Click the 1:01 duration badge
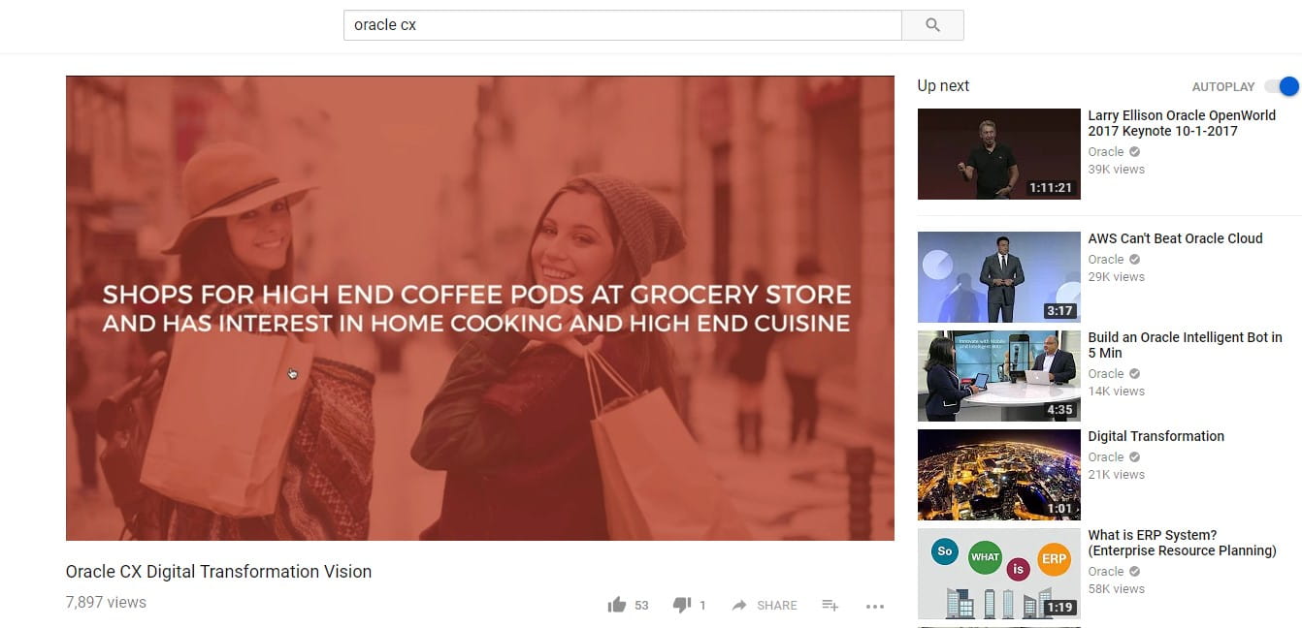 tap(1059, 509)
